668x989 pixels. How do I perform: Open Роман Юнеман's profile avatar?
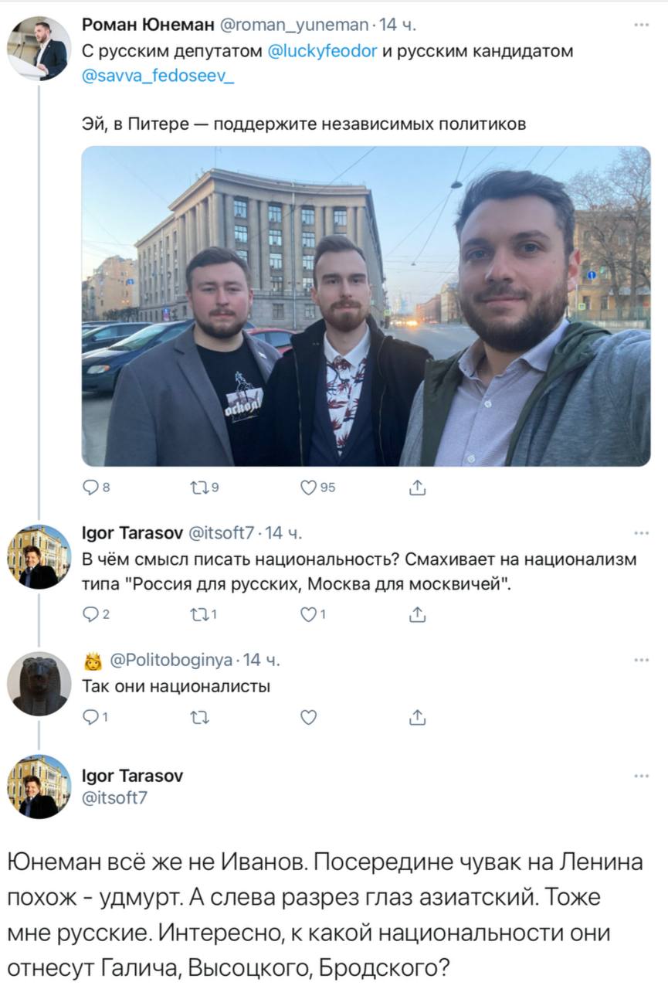tap(39, 48)
